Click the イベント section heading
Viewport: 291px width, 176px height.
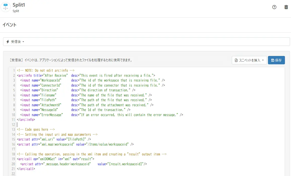9,25
